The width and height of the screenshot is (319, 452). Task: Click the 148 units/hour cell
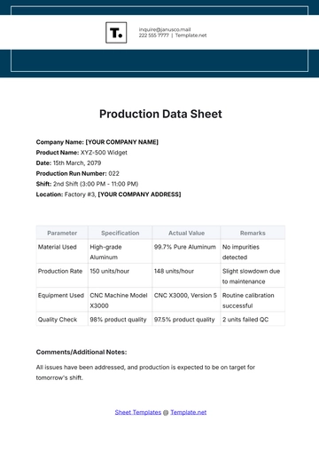[x=186, y=275]
